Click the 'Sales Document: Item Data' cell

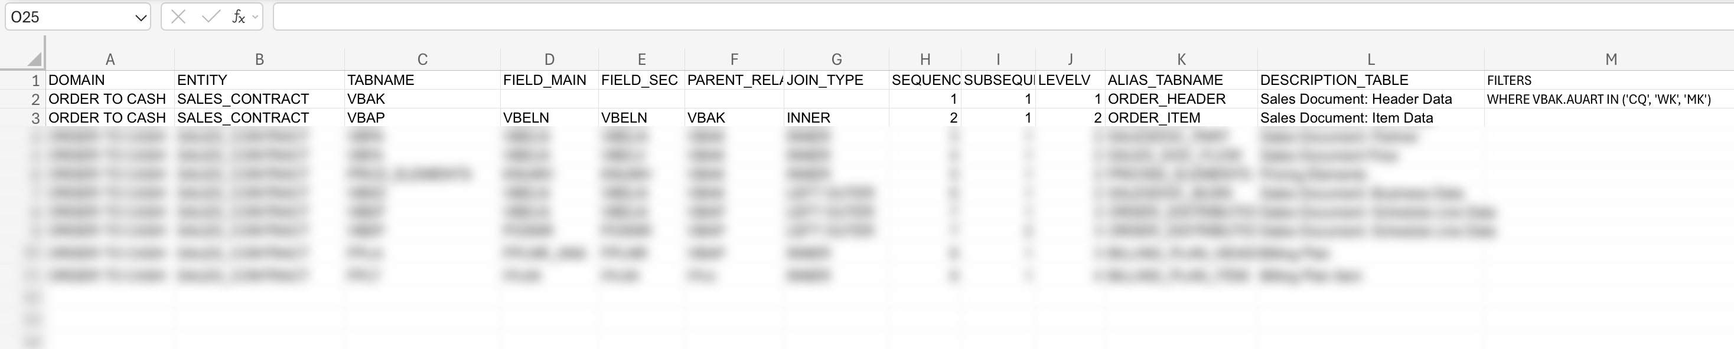(1347, 118)
